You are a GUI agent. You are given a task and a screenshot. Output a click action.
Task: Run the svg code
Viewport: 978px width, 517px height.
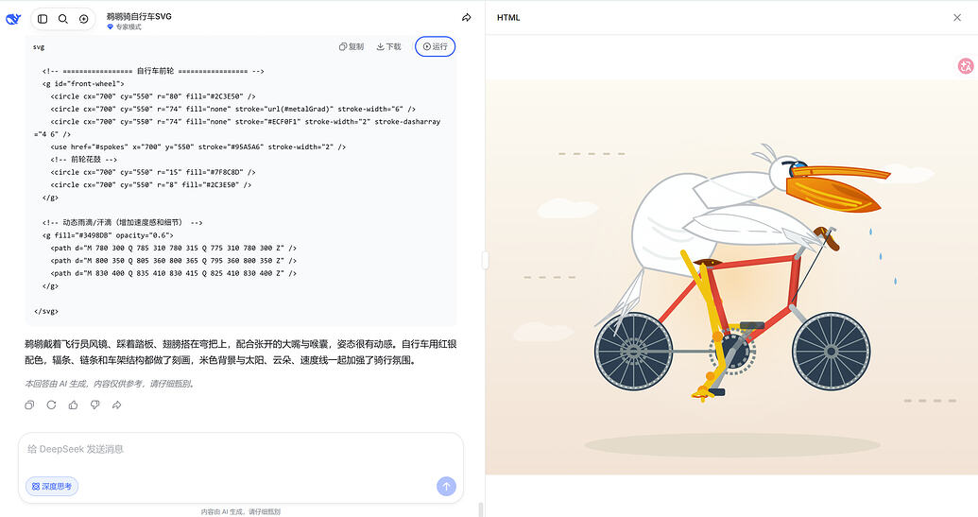[x=436, y=46]
